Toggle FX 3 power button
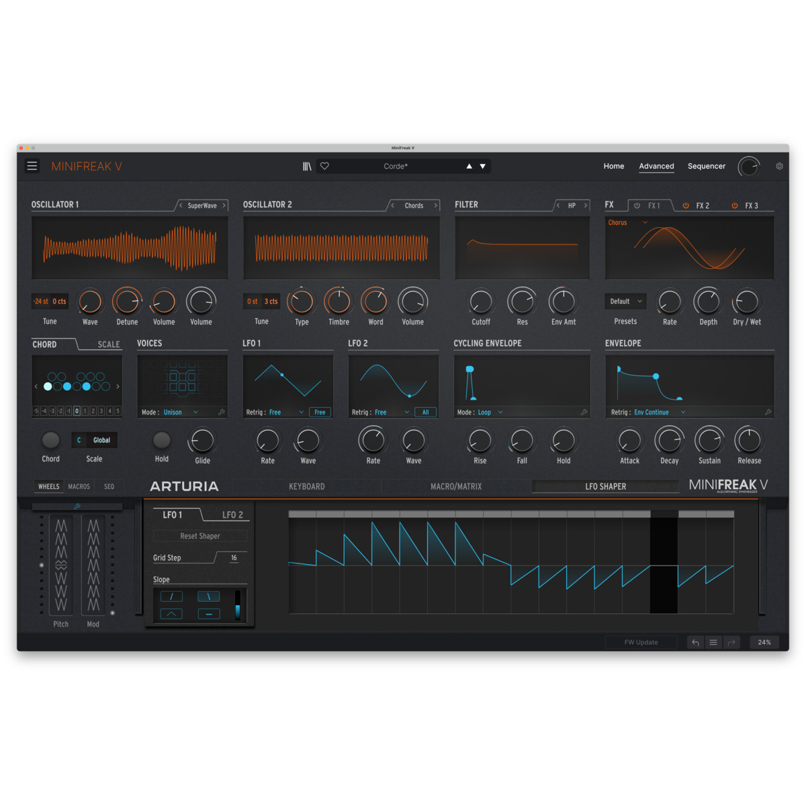 735,206
